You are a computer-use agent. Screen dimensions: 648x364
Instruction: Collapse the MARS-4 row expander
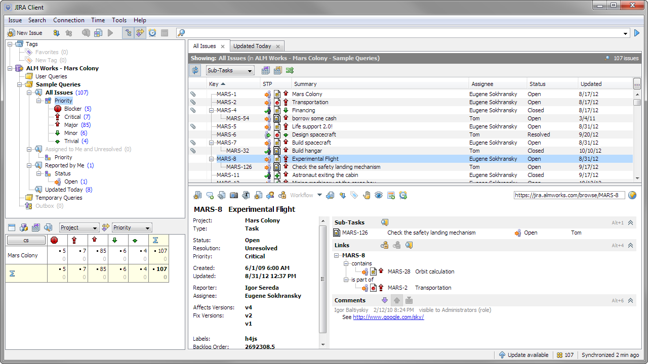212,110
